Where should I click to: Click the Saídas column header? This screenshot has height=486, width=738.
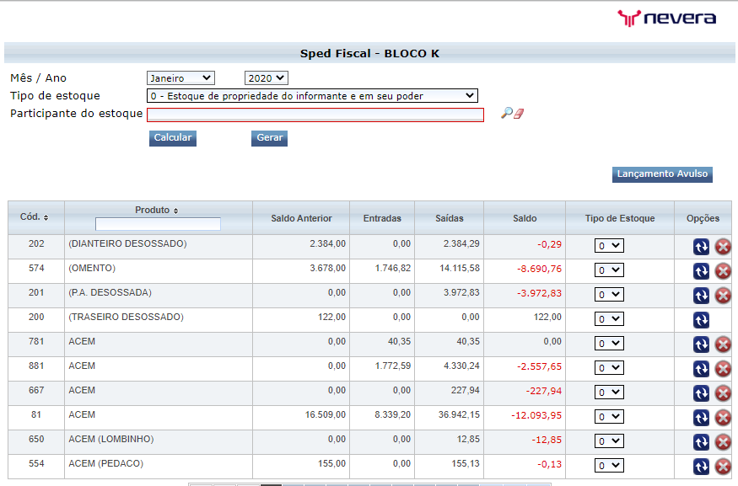(450, 218)
